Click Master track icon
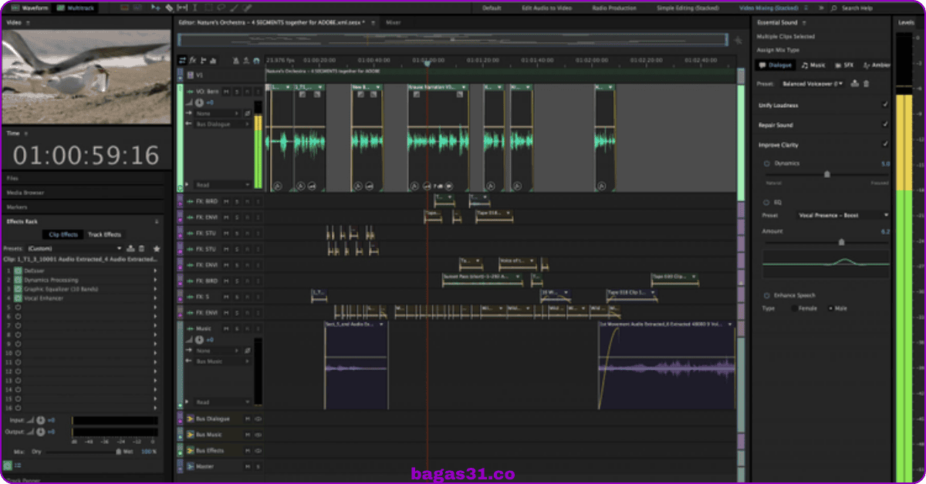 (191, 466)
